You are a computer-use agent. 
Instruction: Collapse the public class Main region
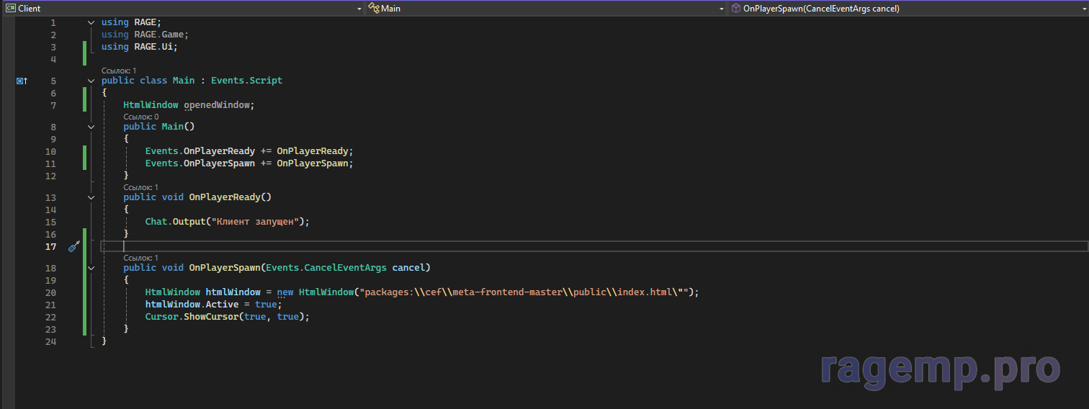click(x=91, y=81)
